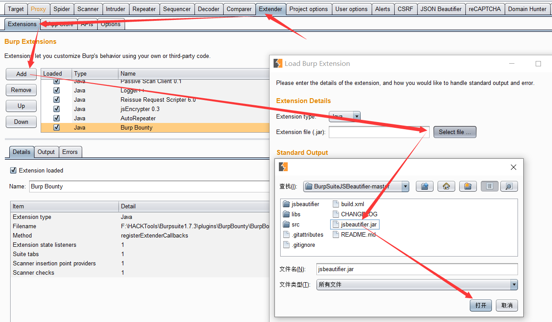Open the Options sub-tab of Extender
The height and width of the screenshot is (322, 552).
pyautogui.click(x=110, y=24)
